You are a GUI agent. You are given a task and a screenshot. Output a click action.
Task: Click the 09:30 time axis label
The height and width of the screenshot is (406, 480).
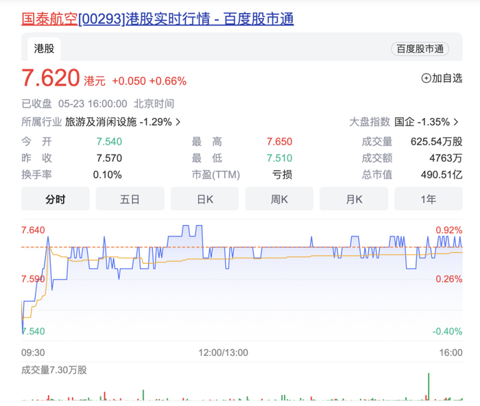(x=33, y=353)
